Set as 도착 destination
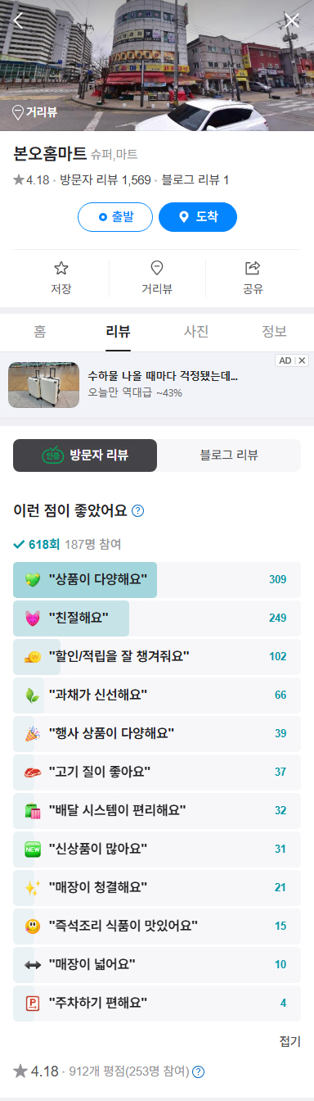The height and width of the screenshot is (1101, 314). (x=198, y=217)
